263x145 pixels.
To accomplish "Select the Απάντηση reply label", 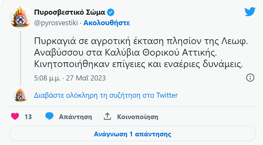I will [75, 117].
